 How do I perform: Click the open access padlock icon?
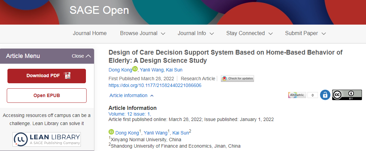(x=325, y=95)
